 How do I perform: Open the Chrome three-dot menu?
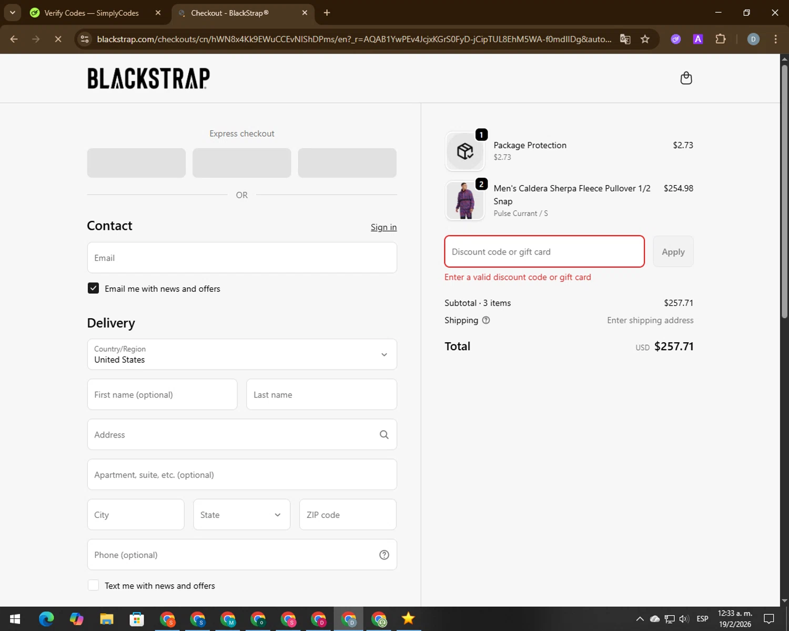tap(775, 39)
